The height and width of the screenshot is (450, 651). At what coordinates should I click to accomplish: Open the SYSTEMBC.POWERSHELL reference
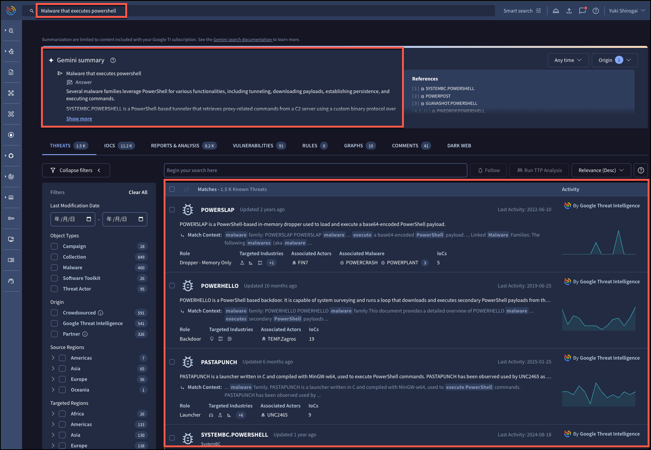(x=449, y=89)
